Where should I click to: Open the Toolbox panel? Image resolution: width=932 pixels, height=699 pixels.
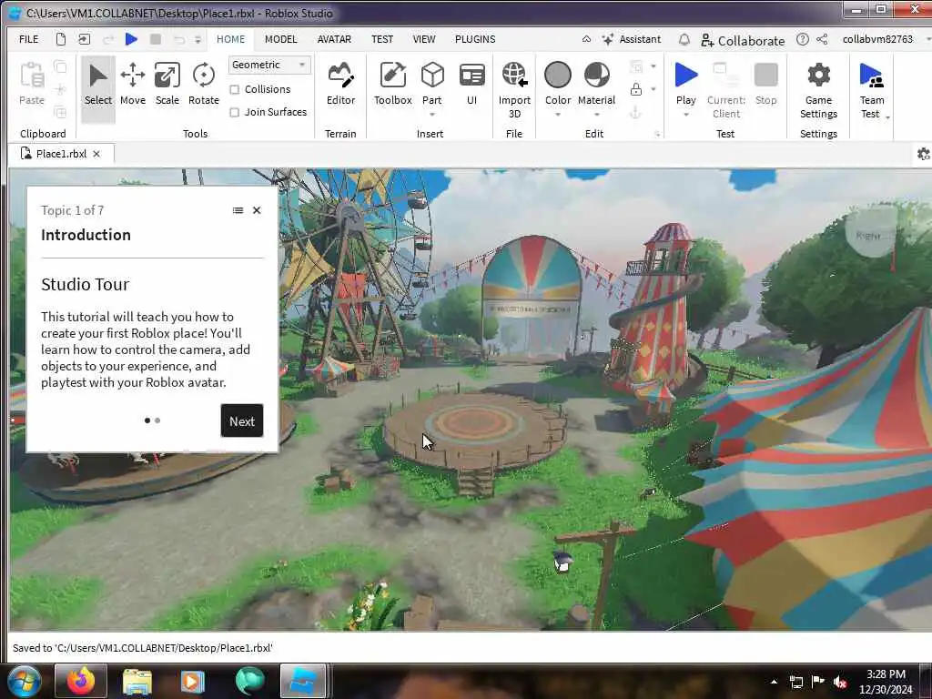pos(392,85)
